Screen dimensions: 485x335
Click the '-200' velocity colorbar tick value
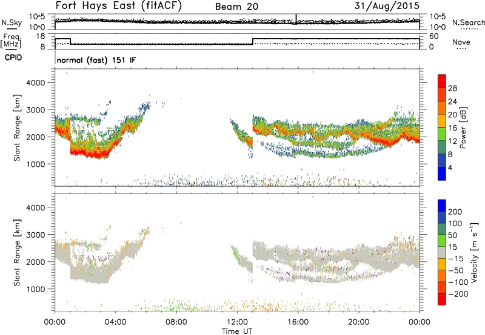(458, 294)
